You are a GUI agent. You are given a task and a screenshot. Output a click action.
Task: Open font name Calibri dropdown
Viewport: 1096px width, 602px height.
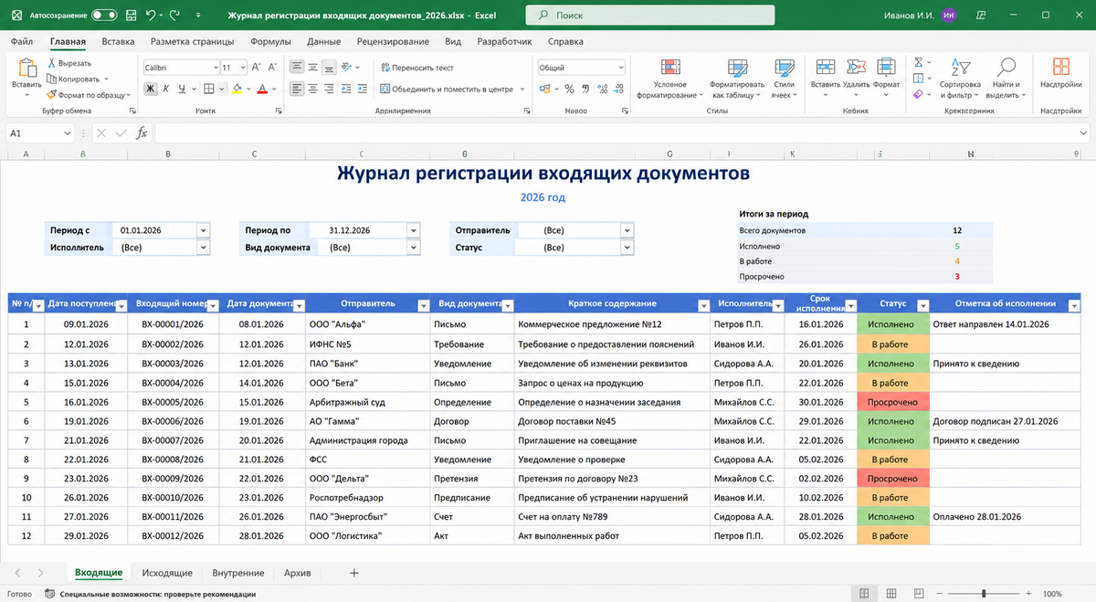click(215, 68)
